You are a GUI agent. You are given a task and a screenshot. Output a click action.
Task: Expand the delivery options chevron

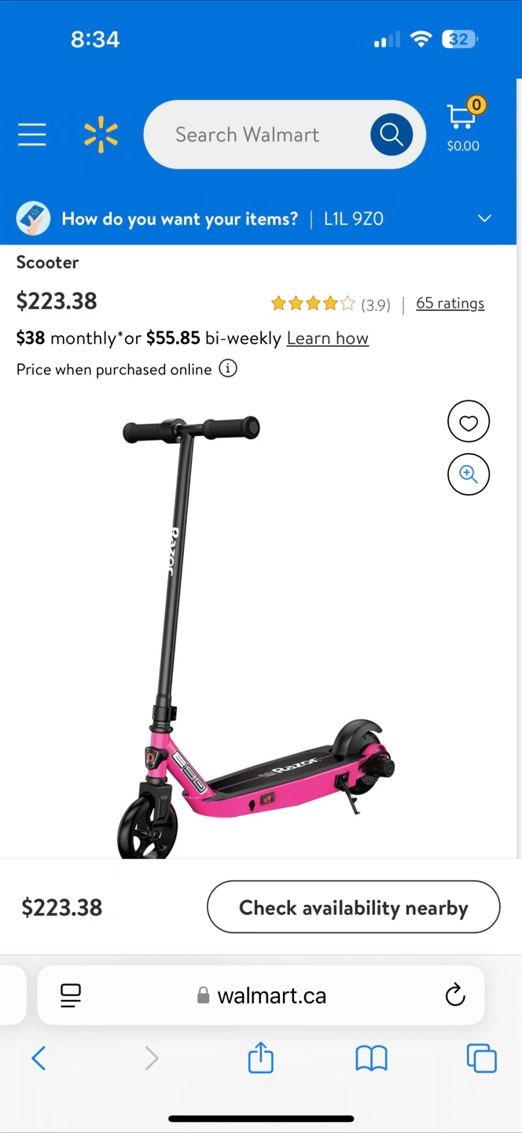click(x=485, y=218)
